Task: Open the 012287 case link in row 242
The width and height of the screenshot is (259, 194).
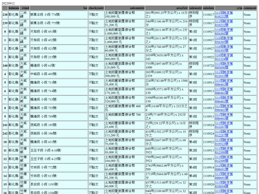Action: click(x=224, y=134)
